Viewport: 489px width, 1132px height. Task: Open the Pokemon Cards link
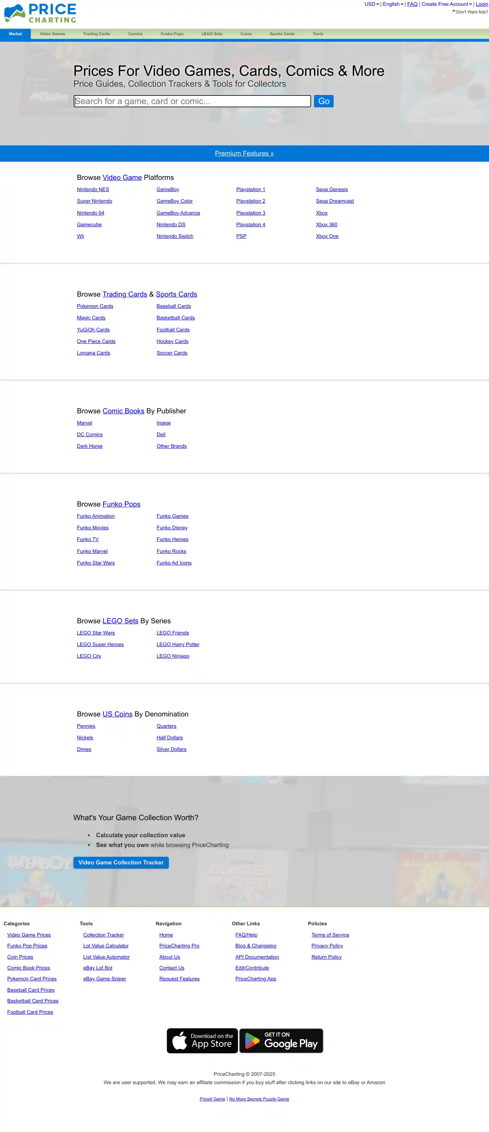pos(95,306)
